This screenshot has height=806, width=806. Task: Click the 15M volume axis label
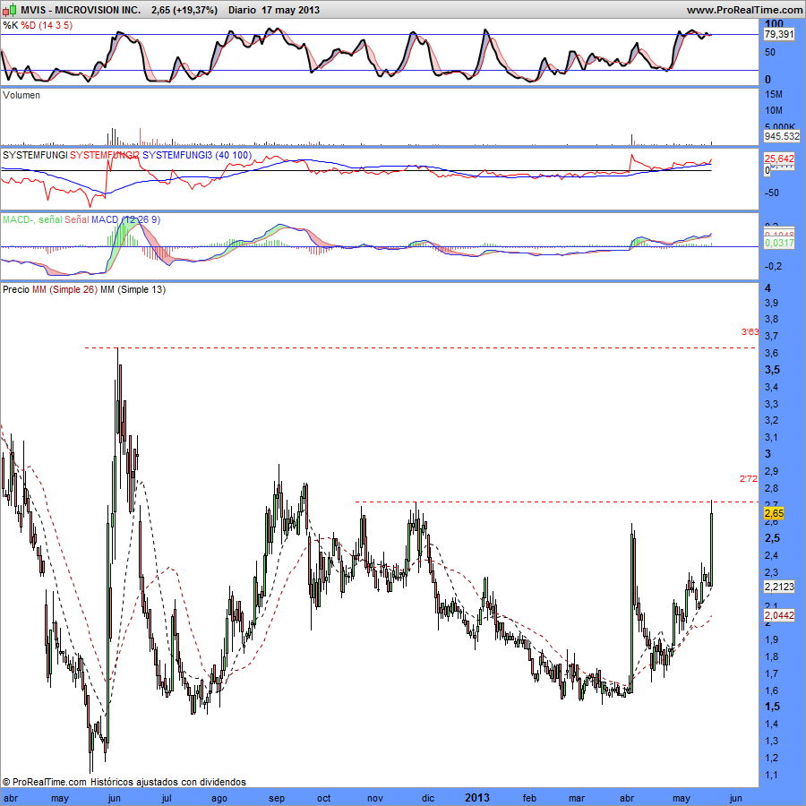pos(774,94)
